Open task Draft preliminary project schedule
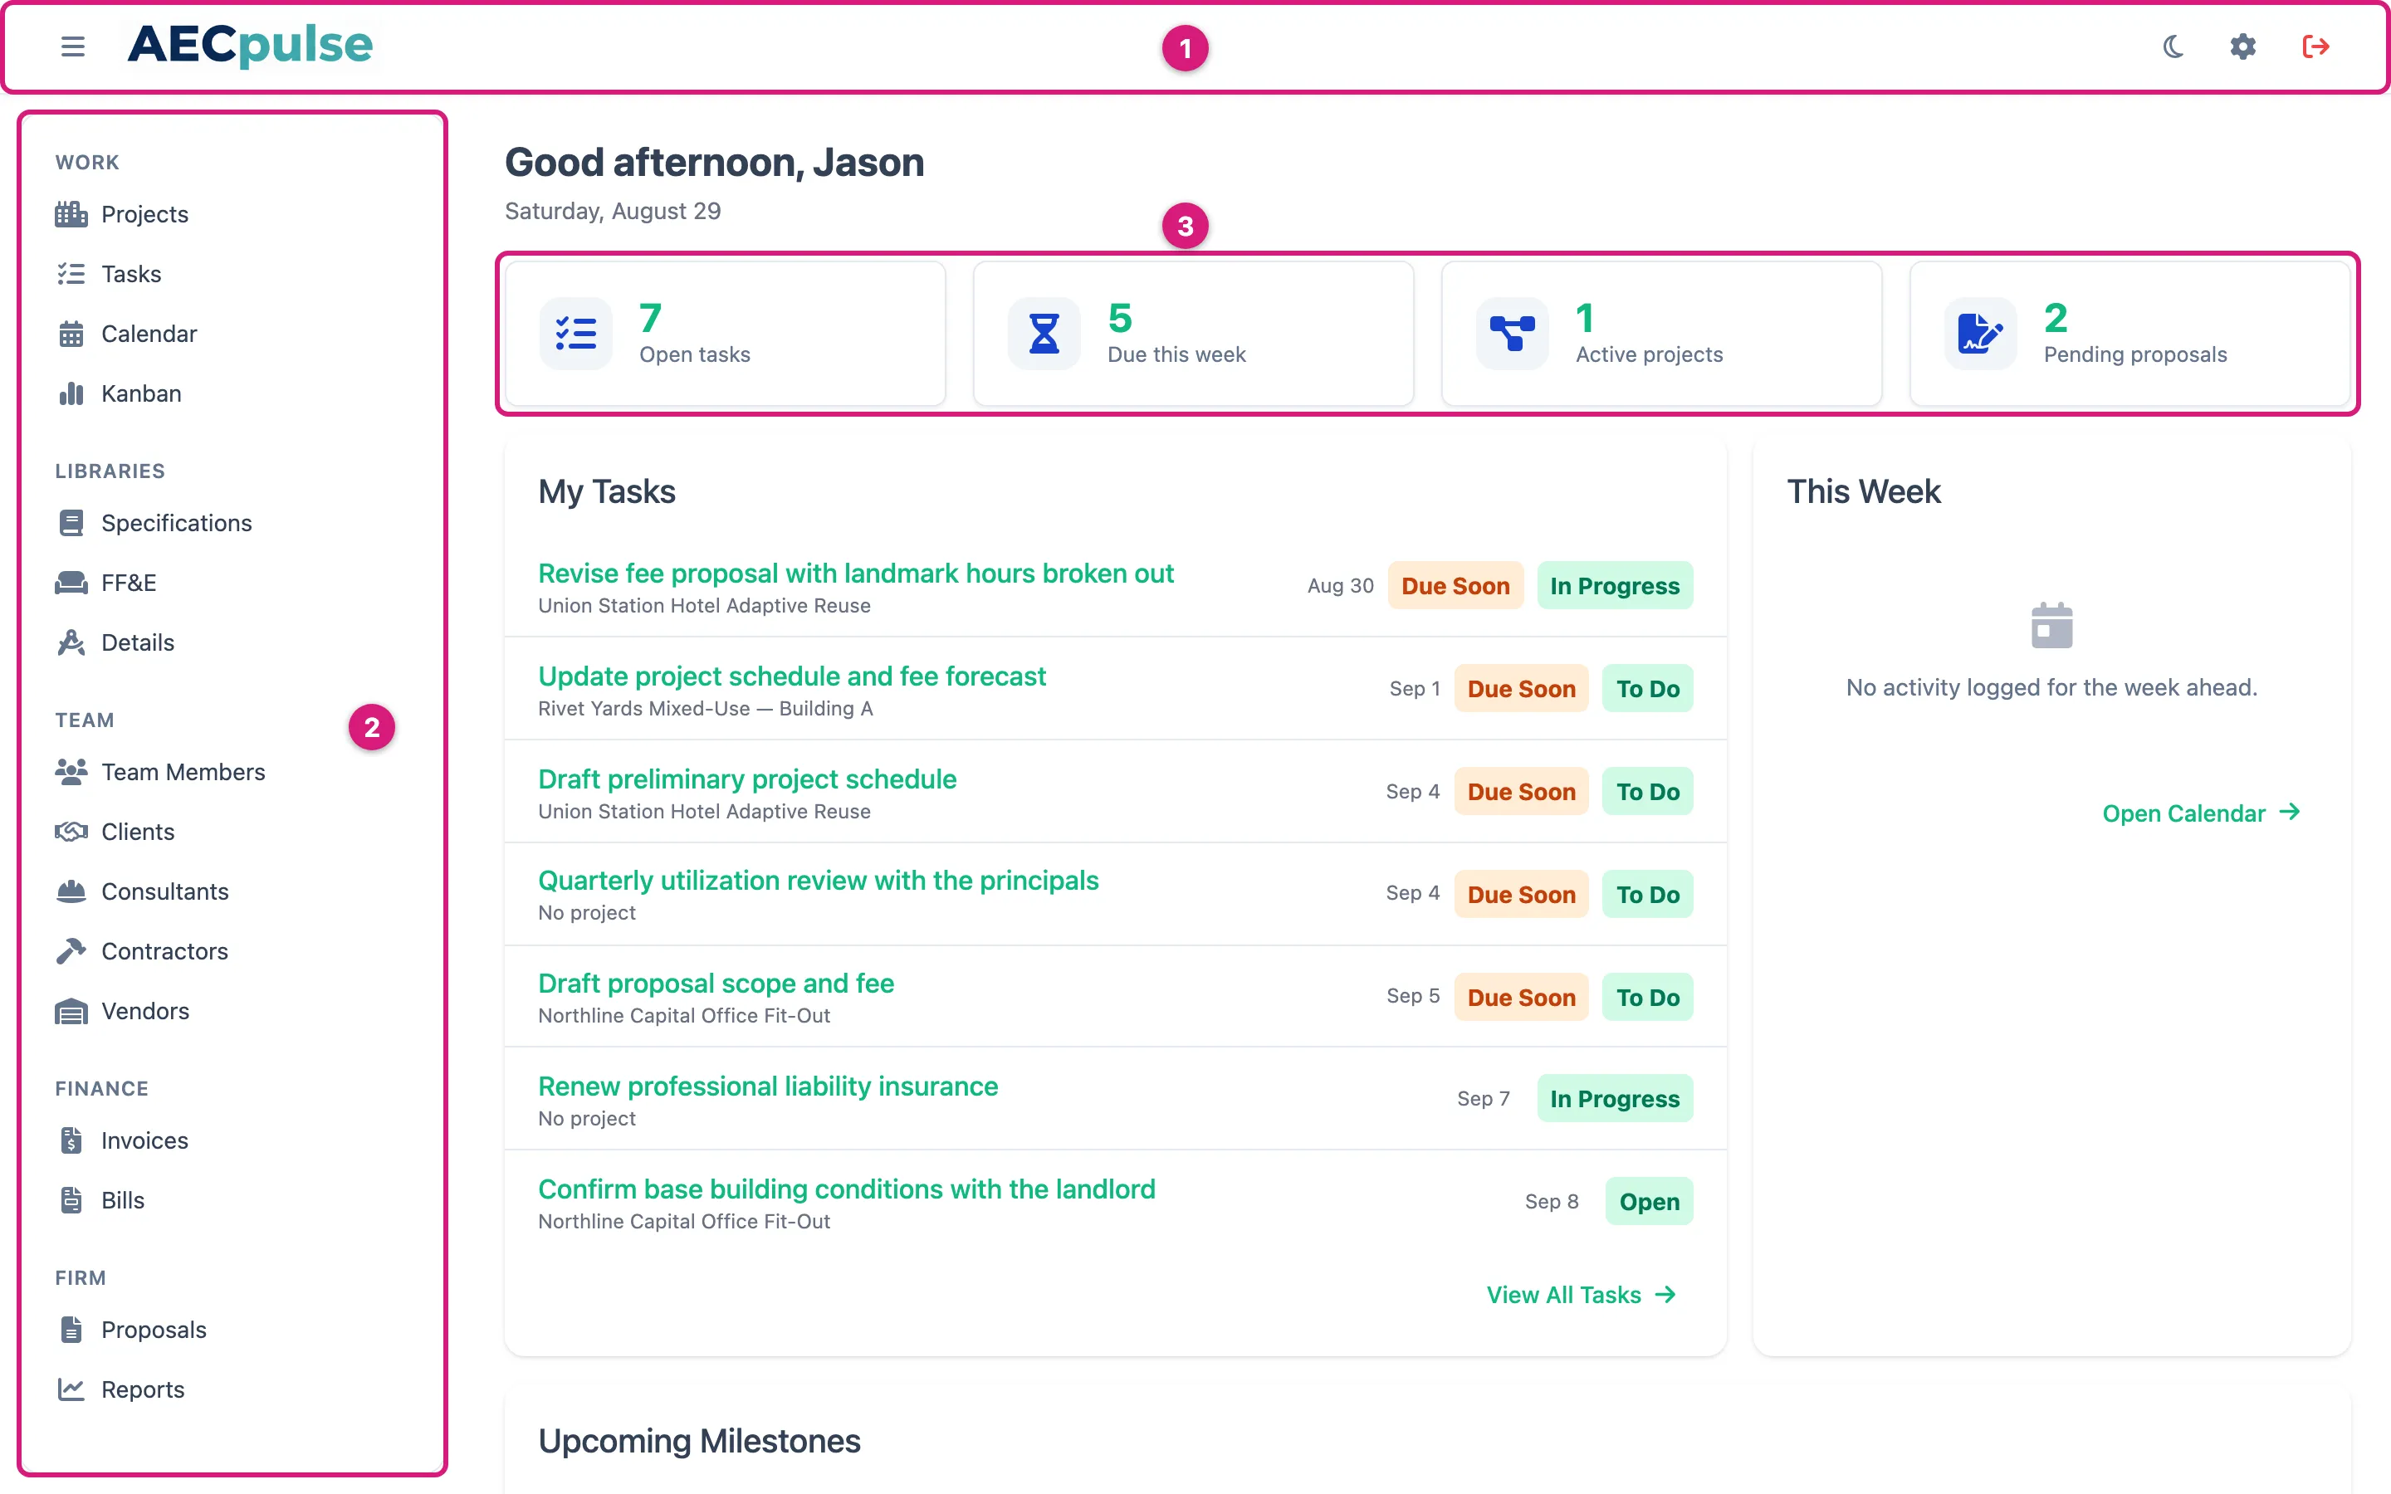 747,779
